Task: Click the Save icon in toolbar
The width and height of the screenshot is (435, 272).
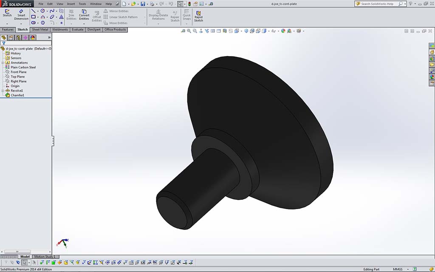Action: (143, 4)
